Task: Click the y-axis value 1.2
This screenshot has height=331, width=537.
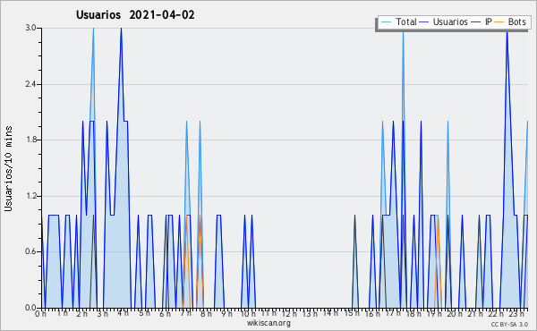Action: point(31,196)
